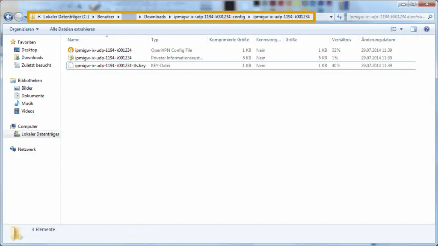438x246 pixels.
Task: Open the Organisieren dropdown menu
Action: pyautogui.click(x=24, y=29)
